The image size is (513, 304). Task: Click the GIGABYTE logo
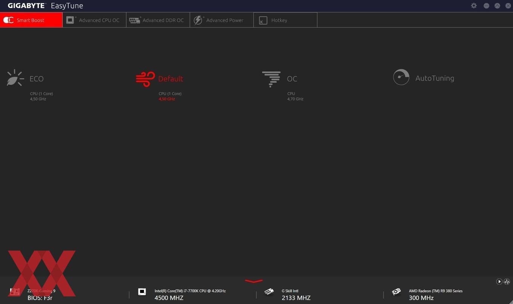(x=27, y=6)
